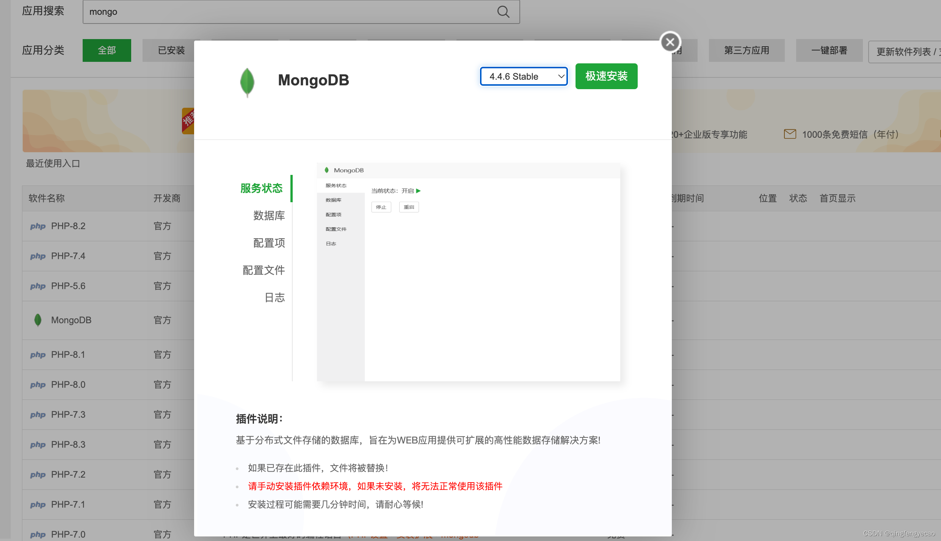Click the PHP-7.3 software name
This screenshot has width=941, height=541.
(68, 415)
